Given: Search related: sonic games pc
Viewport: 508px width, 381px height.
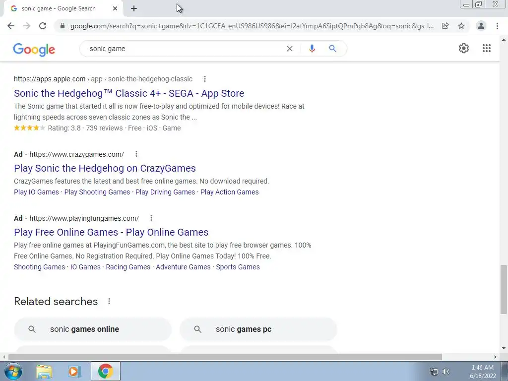Looking at the screenshot, I should coord(258,329).
